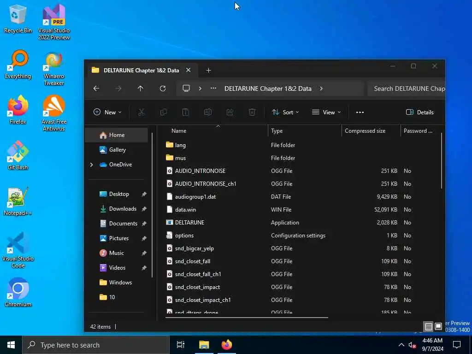Add a new Explorer tab
The width and height of the screenshot is (472, 354).
coord(209,71)
